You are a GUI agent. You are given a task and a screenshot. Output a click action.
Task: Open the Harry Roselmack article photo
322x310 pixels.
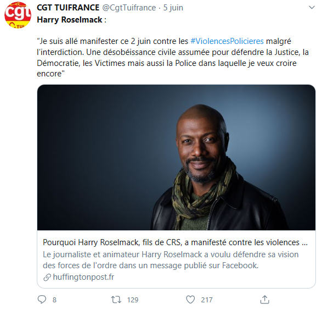[x=176, y=157]
